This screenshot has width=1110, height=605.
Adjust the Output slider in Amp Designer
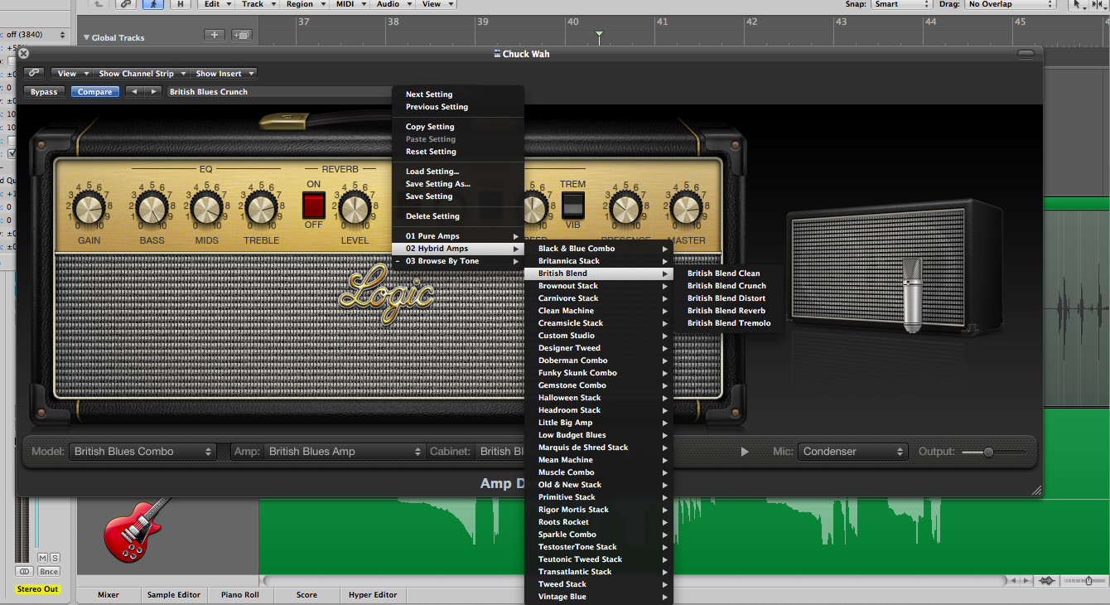coord(991,452)
